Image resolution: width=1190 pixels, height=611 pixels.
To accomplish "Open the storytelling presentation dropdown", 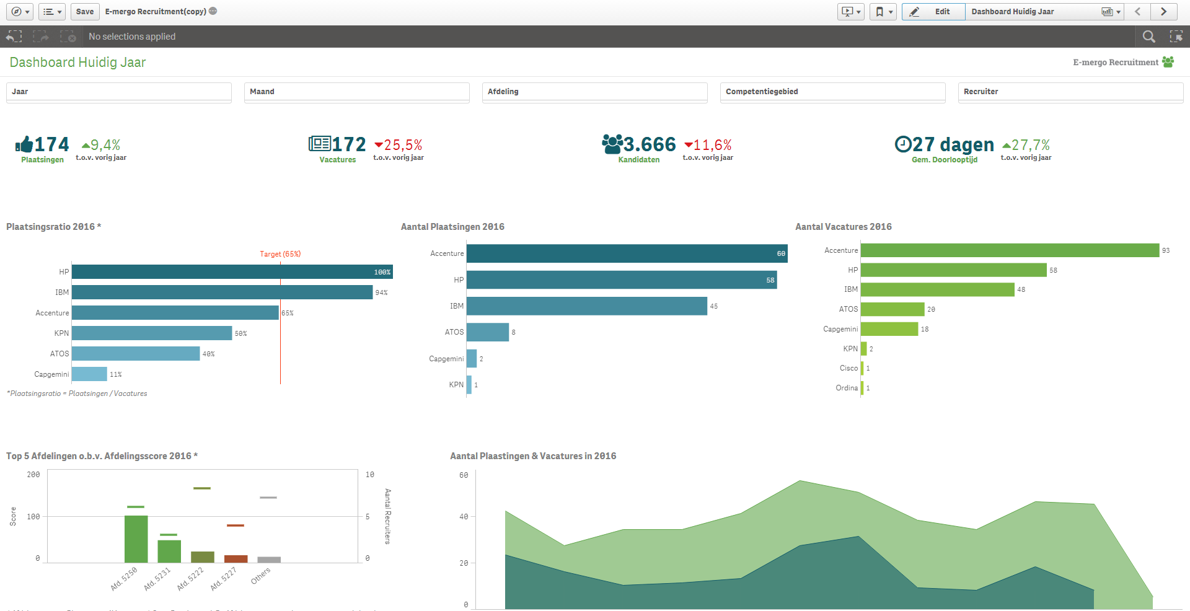I will click(x=850, y=11).
